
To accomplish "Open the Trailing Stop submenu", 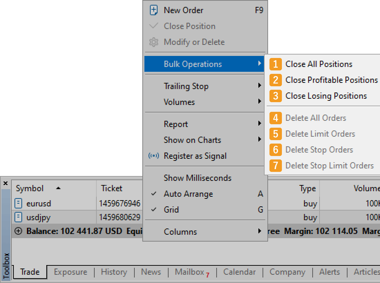I will 186,86.
